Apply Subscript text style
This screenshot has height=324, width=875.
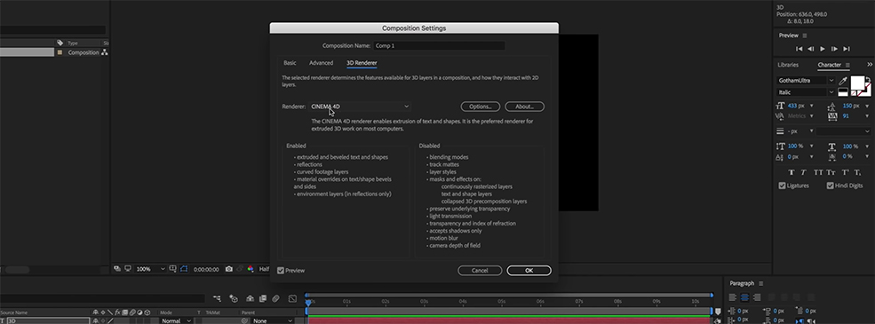[858, 172]
